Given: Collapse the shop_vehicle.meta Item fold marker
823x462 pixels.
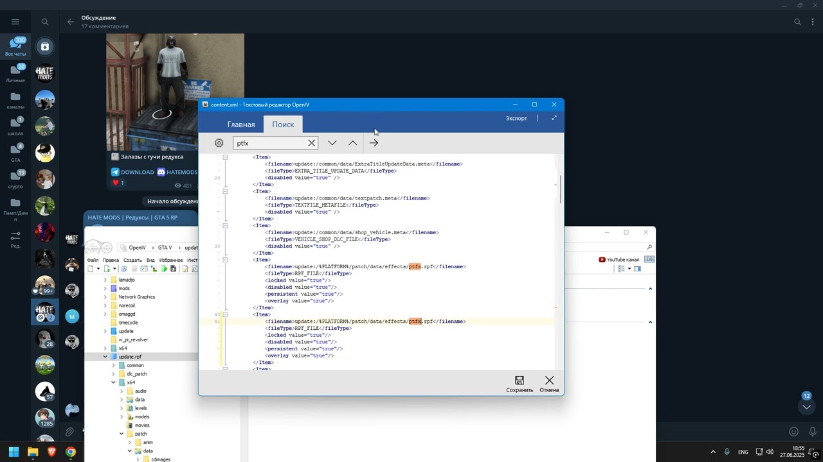Looking at the screenshot, I should [x=225, y=225].
